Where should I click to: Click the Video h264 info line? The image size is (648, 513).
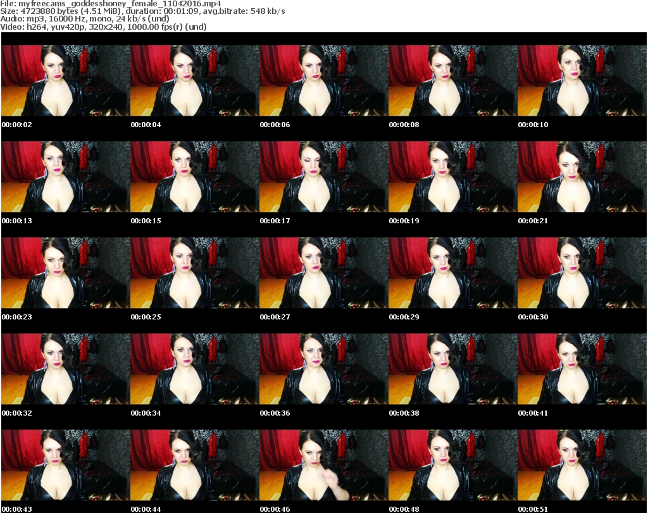pos(103,27)
